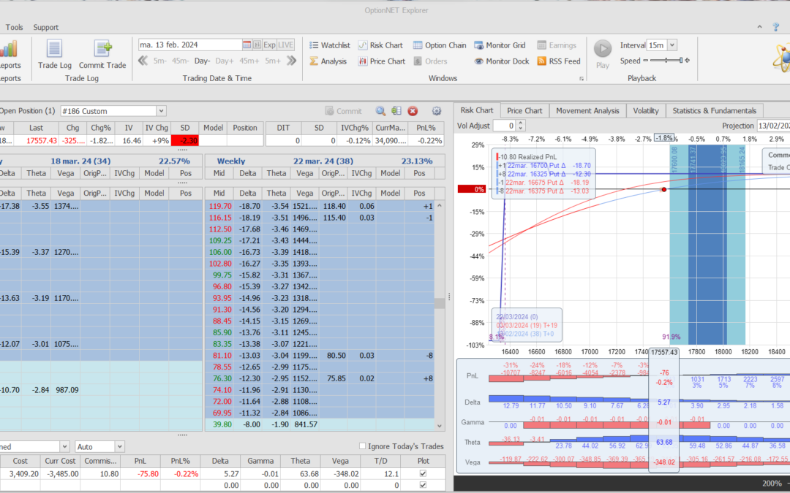Open the Support menu

point(45,27)
